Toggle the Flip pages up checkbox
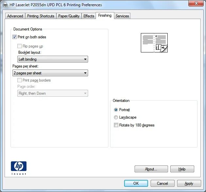206x192 pixels. pos(19,46)
